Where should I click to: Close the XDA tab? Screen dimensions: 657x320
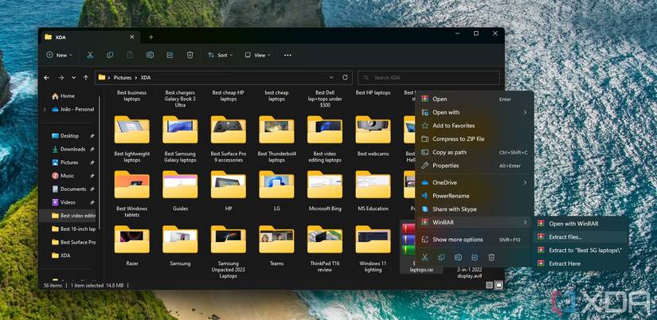pyautogui.click(x=132, y=37)
